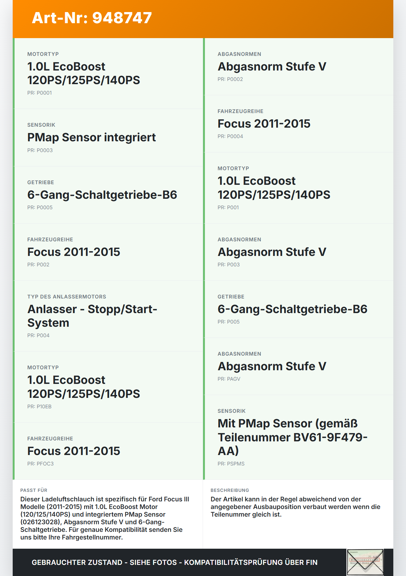Viewport: 406px width, 576px height.
Task: Select the Focus 2011-2015 card labeled PR: P002
Action: 108,252
